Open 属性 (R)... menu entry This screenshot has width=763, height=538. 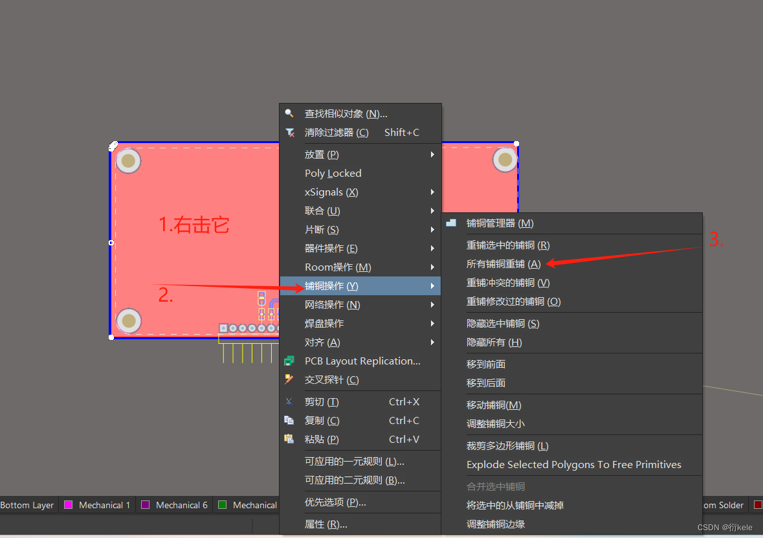point(360,524)
